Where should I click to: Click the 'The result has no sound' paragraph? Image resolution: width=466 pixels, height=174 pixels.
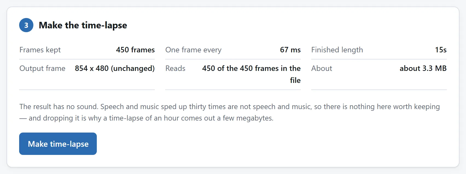pyautogui.click(x=230, y=112)
